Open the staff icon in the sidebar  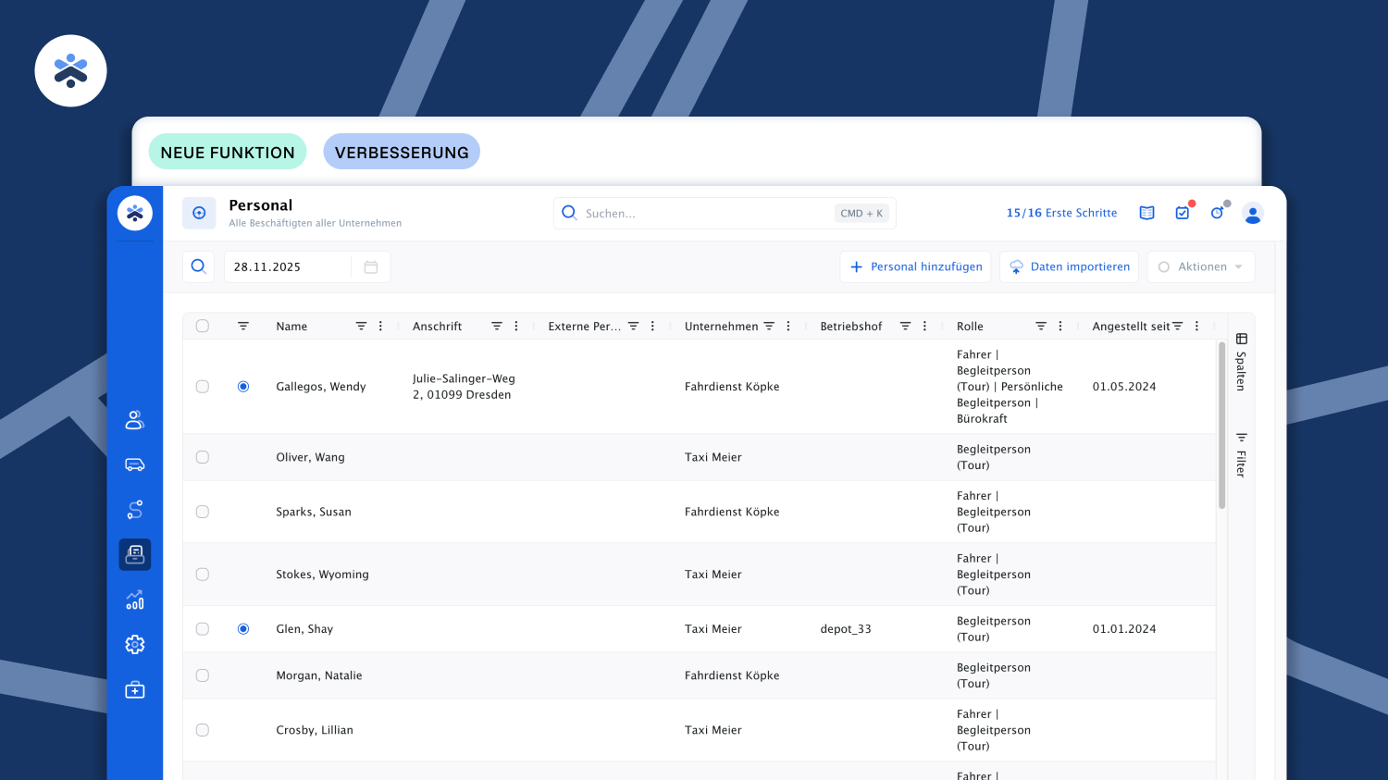(x=135, y=420)
